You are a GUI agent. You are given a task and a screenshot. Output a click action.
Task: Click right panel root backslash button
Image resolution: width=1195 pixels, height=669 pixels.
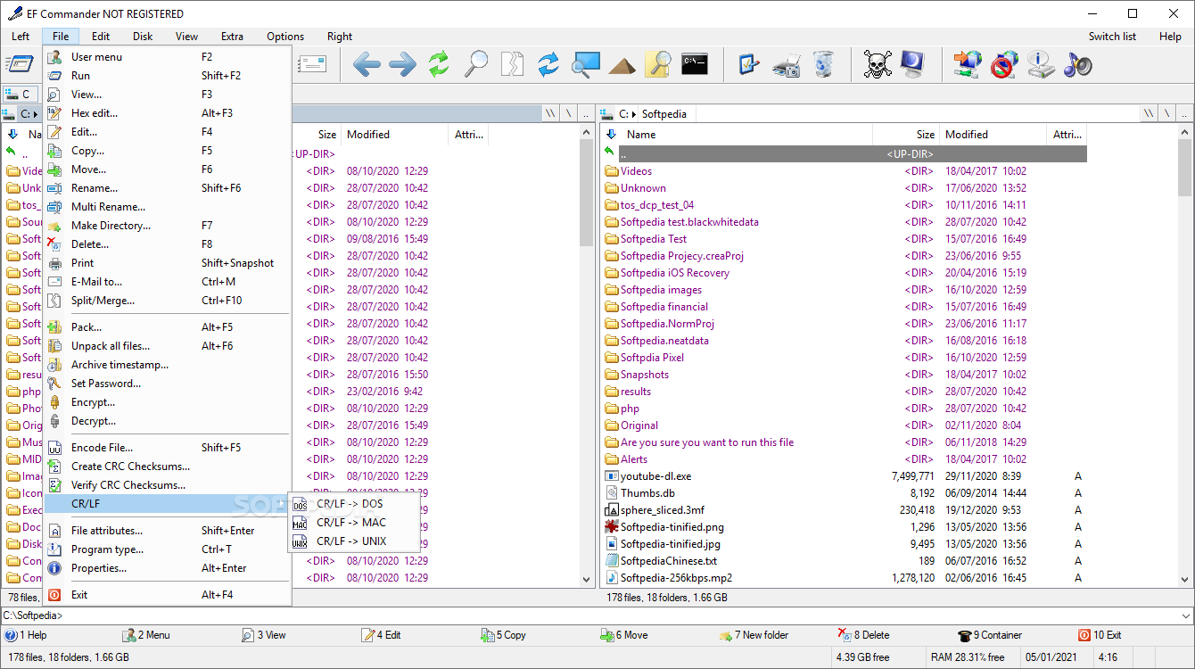click(x=1150, y=114)
